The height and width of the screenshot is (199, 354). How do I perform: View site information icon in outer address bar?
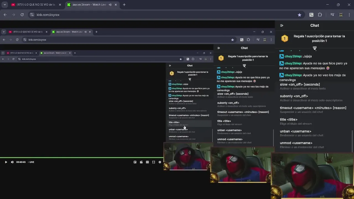pyautogui.click(x=32, y=15)
